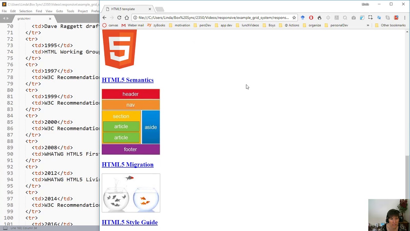Open the View menu in Sublime Text
The height and width of the screenshot is (231, 410).
49,11
